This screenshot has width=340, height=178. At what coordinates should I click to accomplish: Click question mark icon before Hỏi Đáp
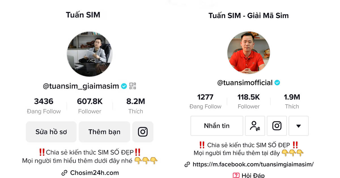(x=236, y=175)
